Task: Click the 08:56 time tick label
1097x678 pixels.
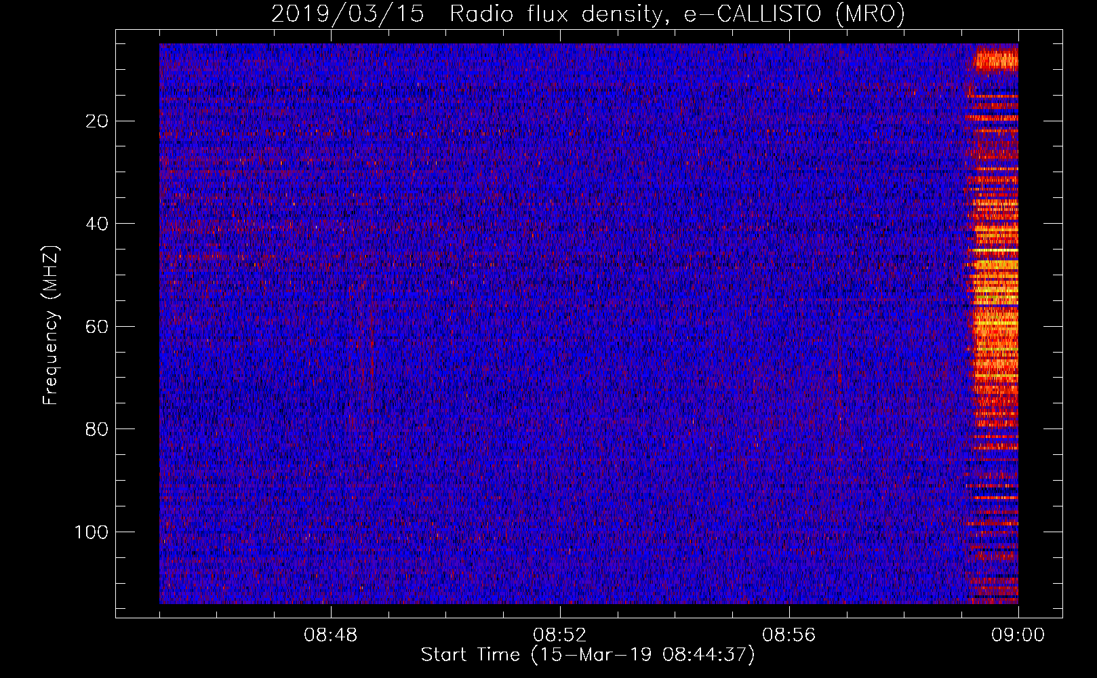Action: click(789, 635)
